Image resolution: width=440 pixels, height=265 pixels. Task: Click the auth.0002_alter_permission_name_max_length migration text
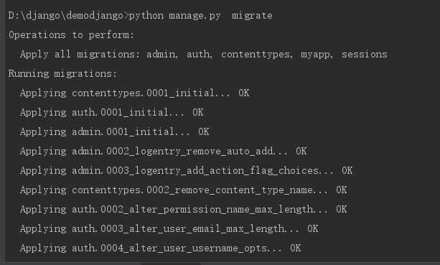click(192, 210)
